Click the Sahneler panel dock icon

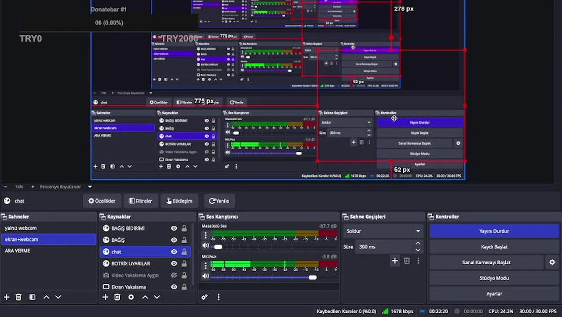pos(4,217)
